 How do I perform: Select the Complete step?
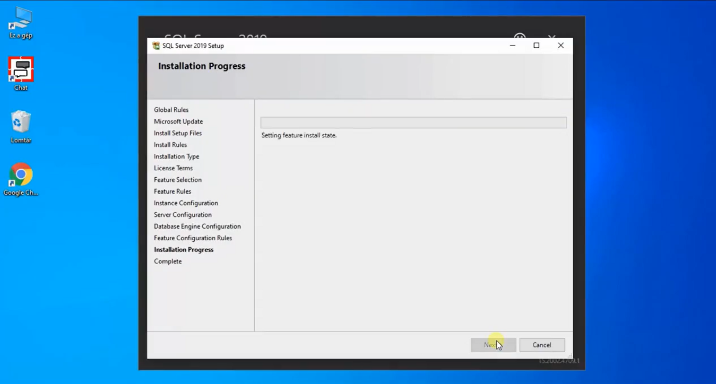click(168, 261)
